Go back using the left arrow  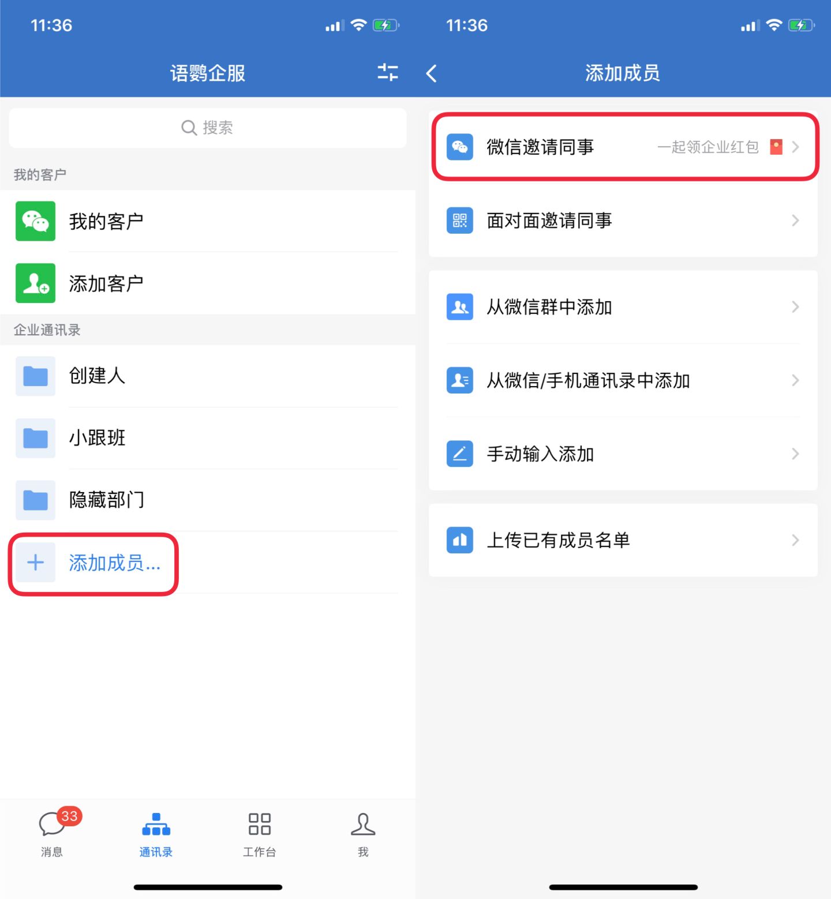[432, 73]
